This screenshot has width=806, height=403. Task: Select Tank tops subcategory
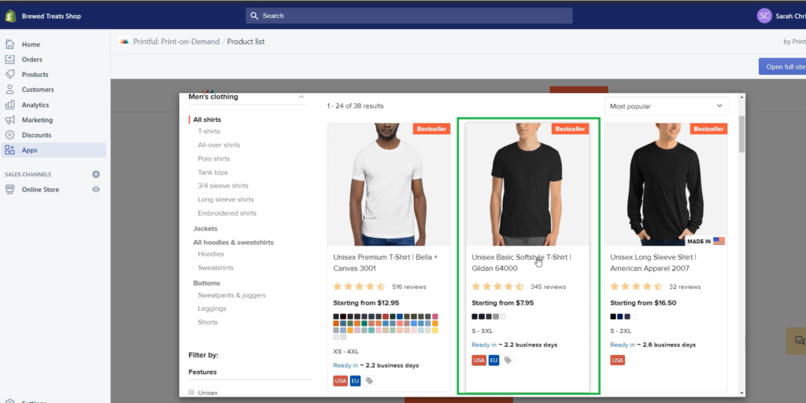click(213, 172)
